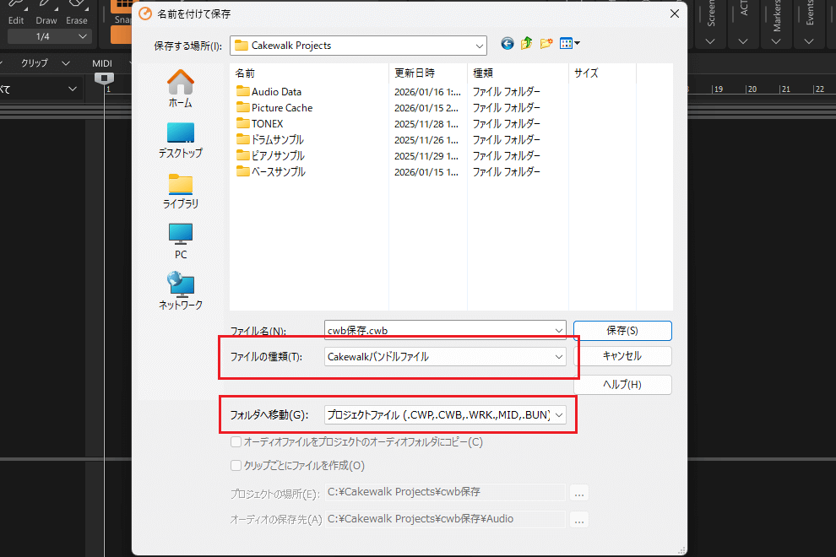Image resolution: width=836 pixels, height=557 pixels.
Task: Toggle クリップごとにファイルを作成 checkbox
Action: tap(236, 465)
